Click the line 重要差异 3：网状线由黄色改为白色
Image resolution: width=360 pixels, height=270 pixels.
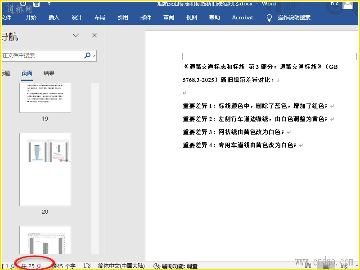[x=234, y=132]
